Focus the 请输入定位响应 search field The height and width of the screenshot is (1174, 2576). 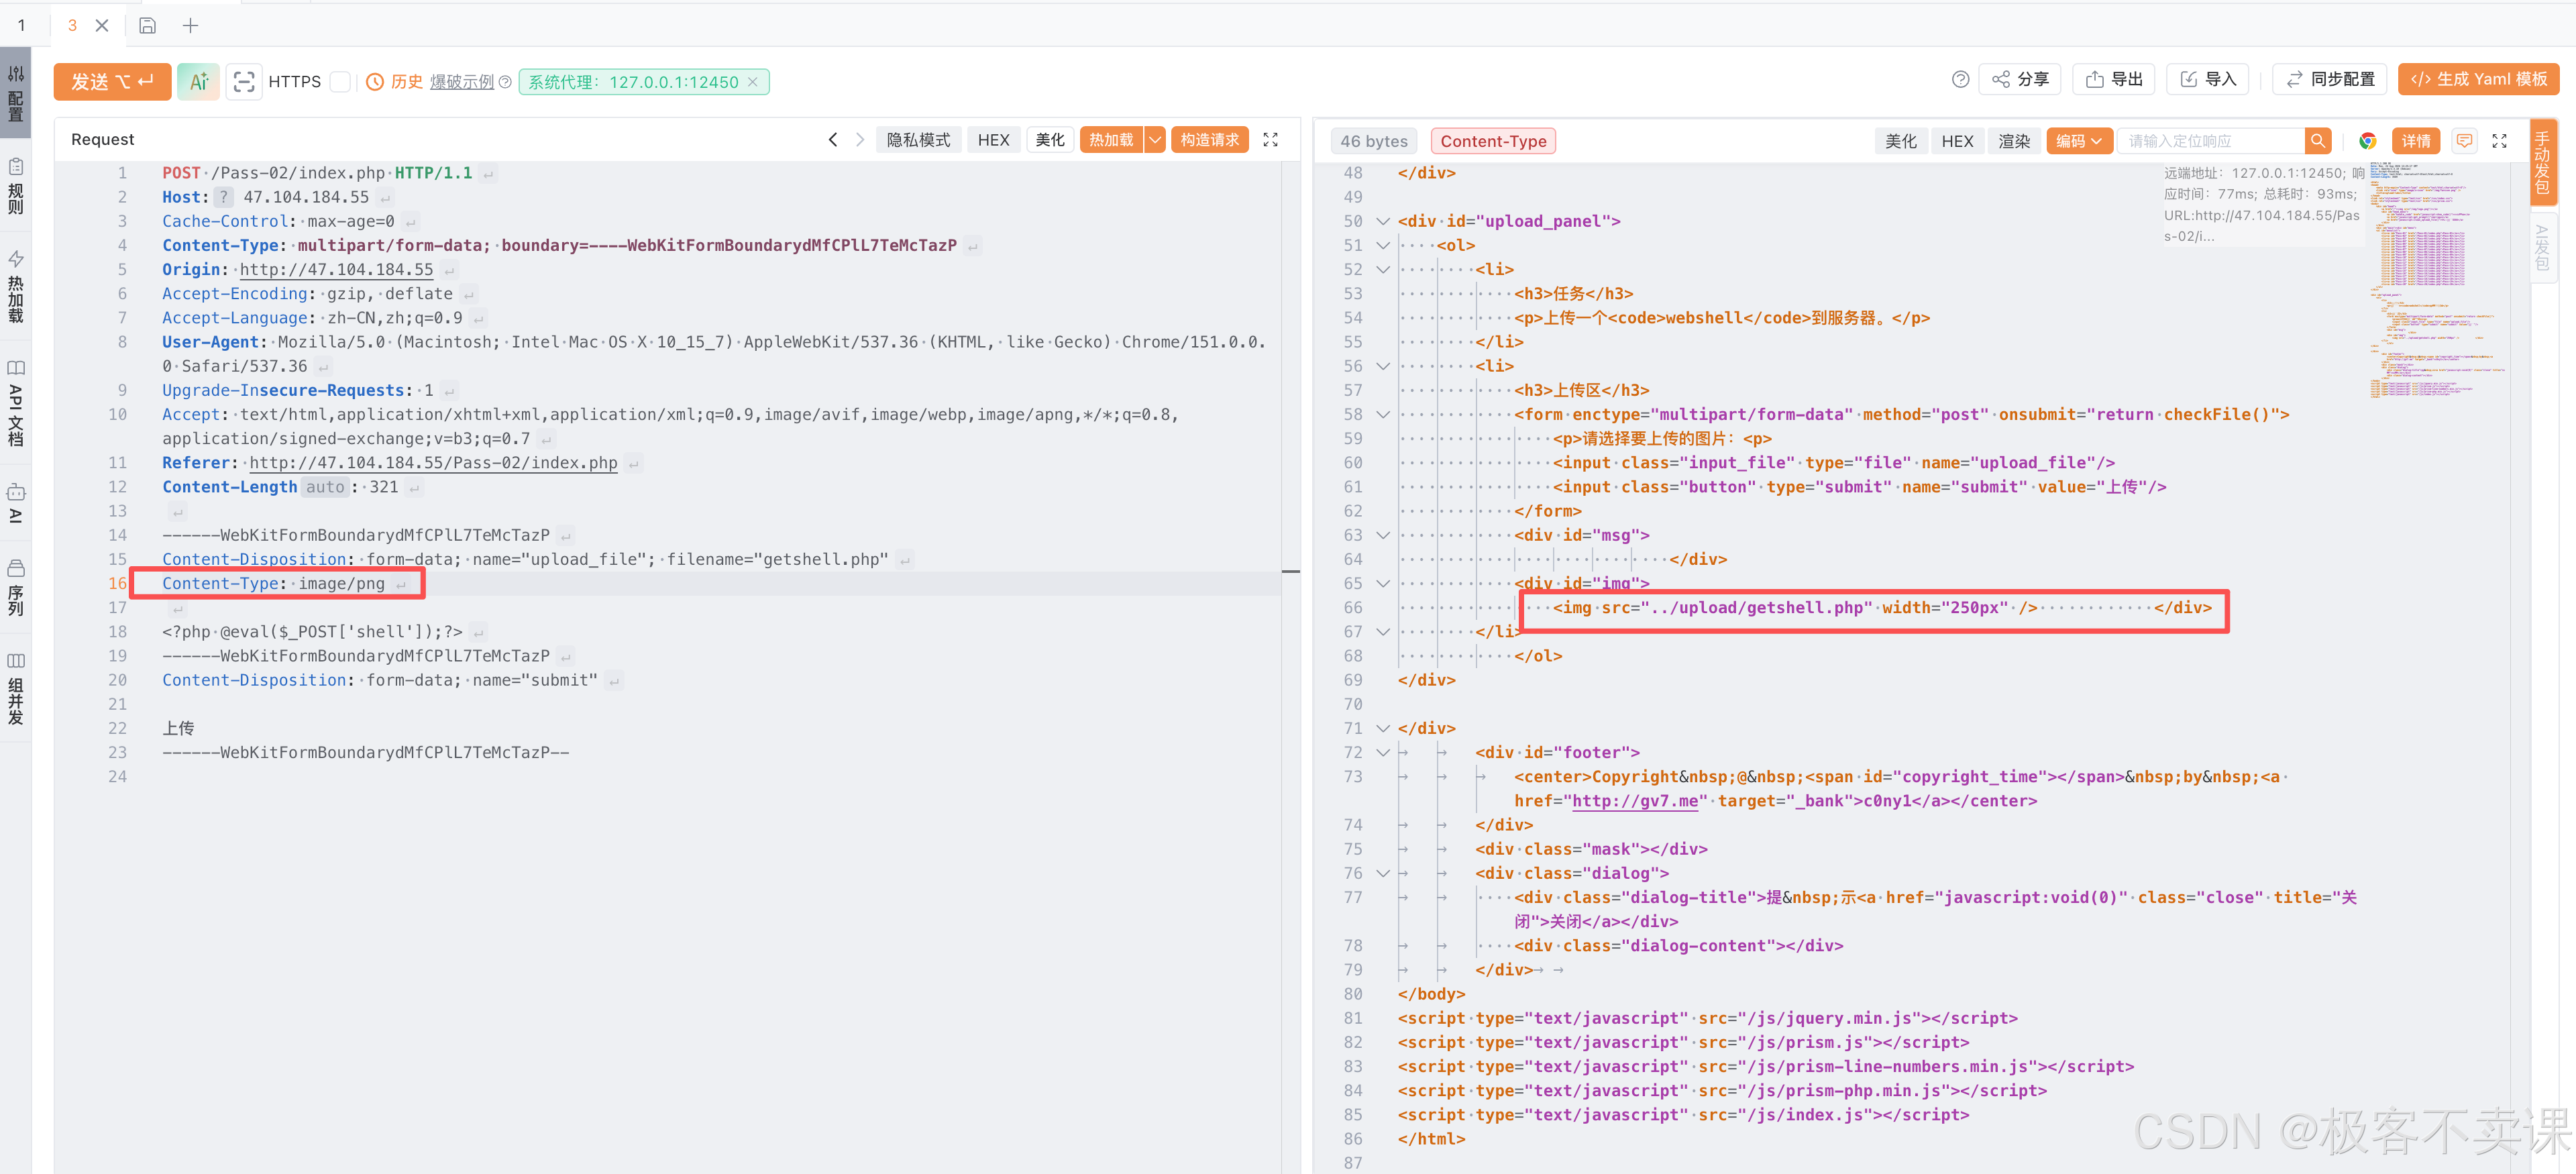pos(2210,141)
